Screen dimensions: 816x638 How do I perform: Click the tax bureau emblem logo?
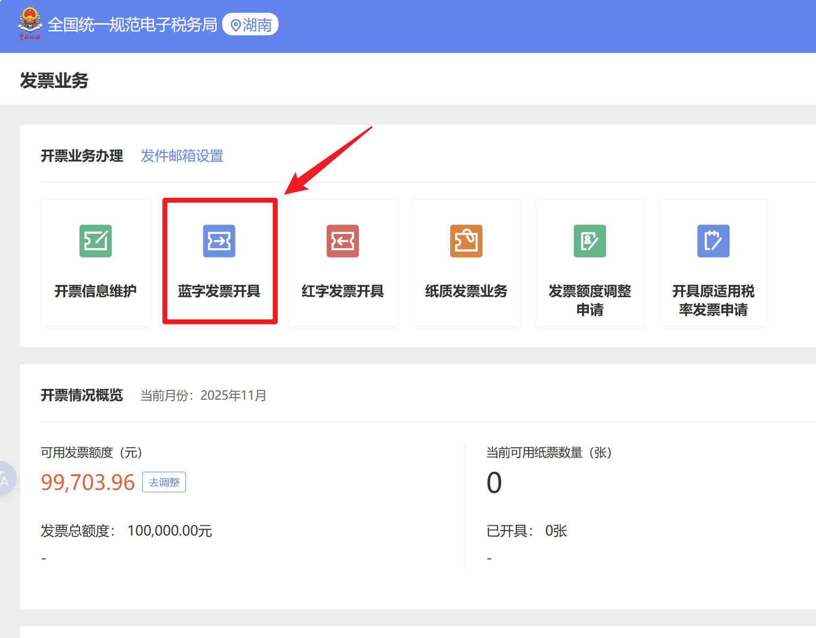[30, 24]
